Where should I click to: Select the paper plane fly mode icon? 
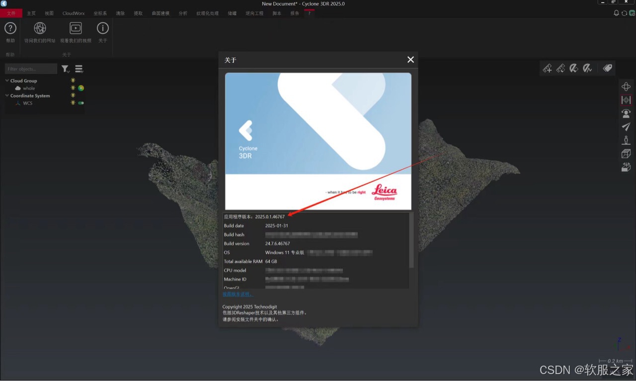point(626,127)
